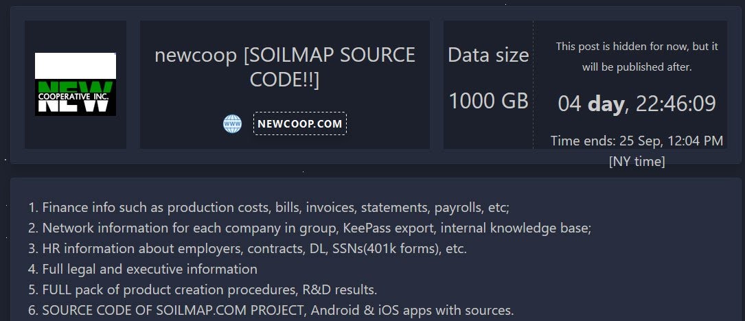Open the NEWCOOP.COM website link
The width and height of the screenshot is (745, 321).
point(299,124)
